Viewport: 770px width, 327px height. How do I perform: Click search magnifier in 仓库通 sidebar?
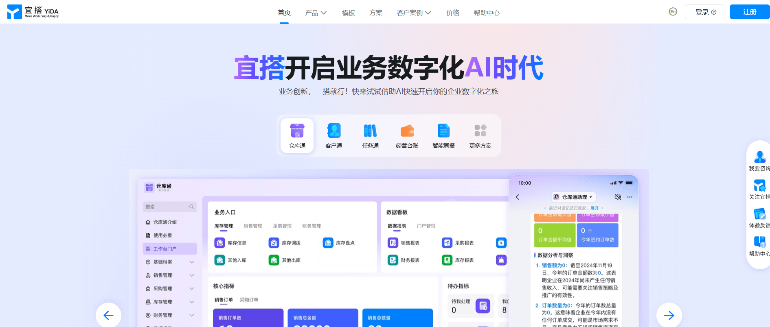coord(191,207)
